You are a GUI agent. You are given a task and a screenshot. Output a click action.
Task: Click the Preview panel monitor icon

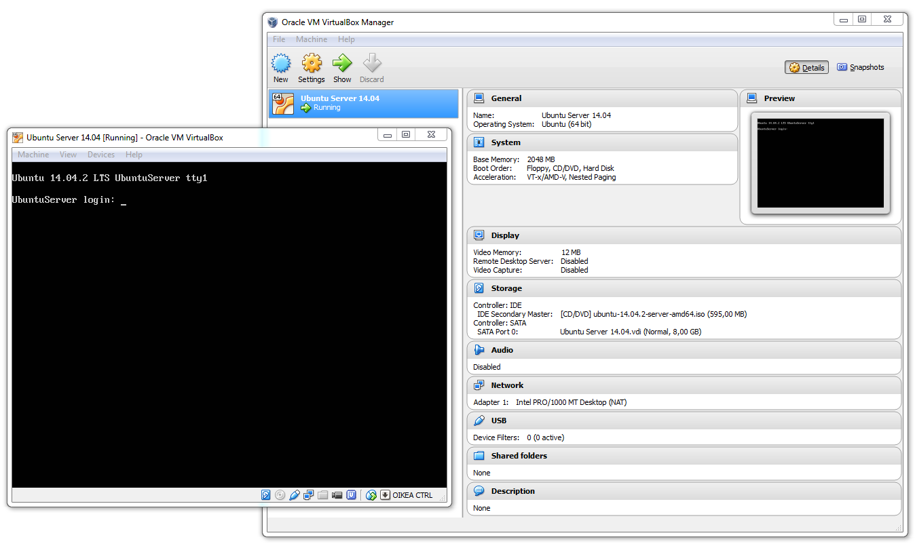pyautogui.click(x=752, y=98)
